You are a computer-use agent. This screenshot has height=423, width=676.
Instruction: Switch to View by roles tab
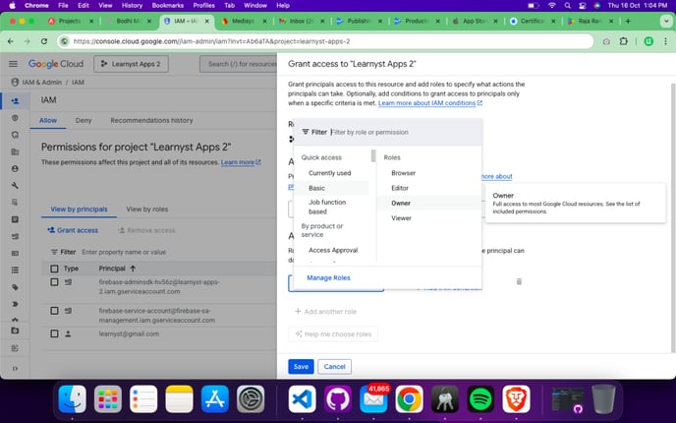tap(146, 209)
